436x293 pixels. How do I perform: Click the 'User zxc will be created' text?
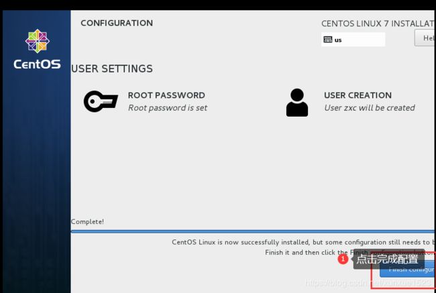point(370,108)
